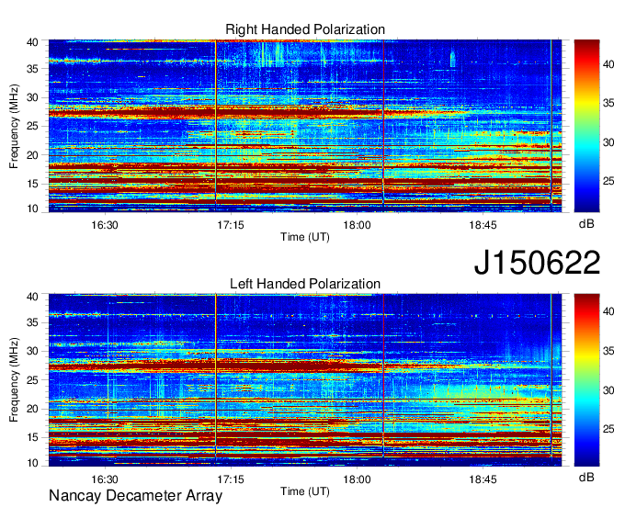Click the 40 MHz tick of Right Handed plot
The image size is (625, 507).
pos(32,42)
